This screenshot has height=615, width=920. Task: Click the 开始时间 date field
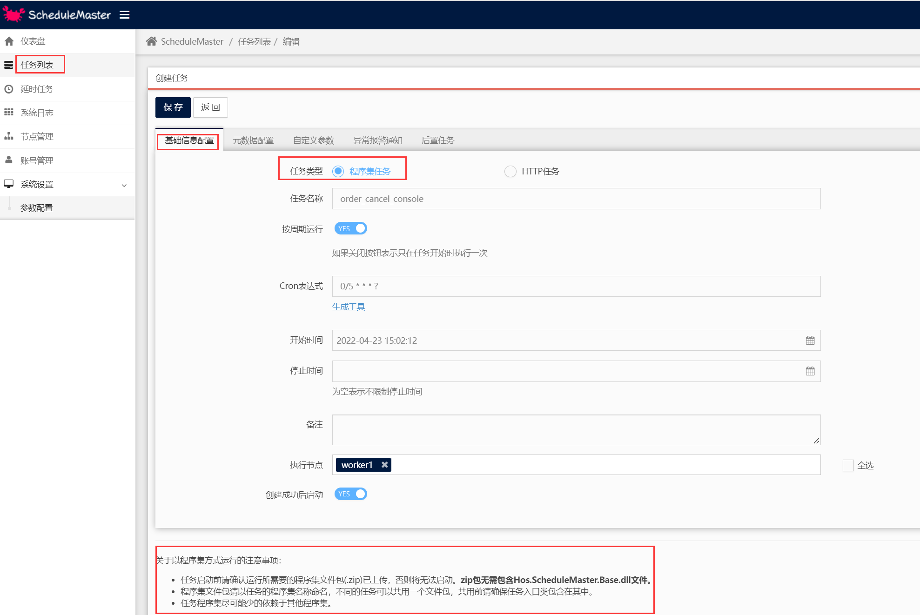[x=576, y=341]
